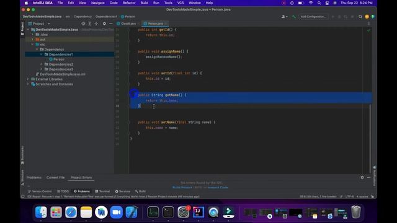397x223 pixels.
Task: Click the Select Opened File target icon
Action: tap(83, 24)
